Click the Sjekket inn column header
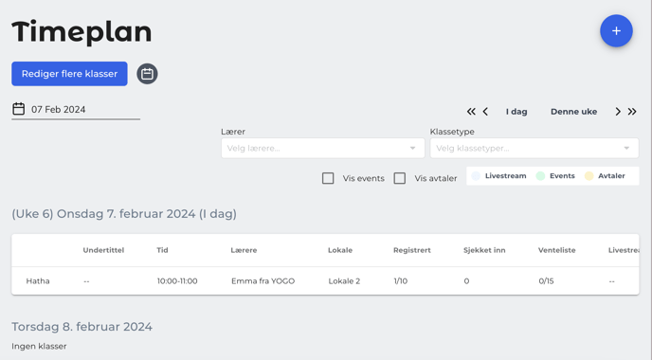 point(484,250)
